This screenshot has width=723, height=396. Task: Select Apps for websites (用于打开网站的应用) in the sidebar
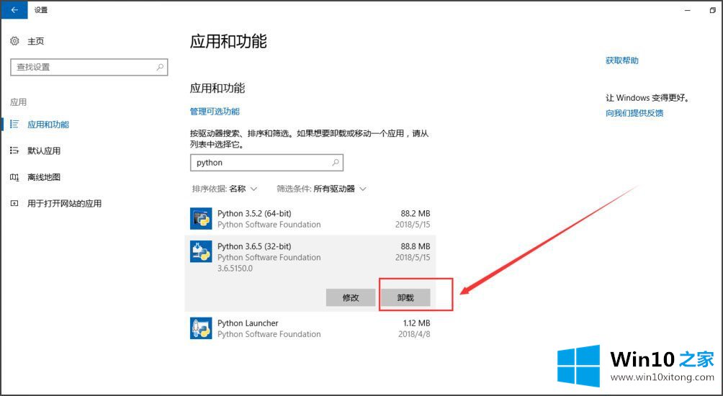click(65, 203)
